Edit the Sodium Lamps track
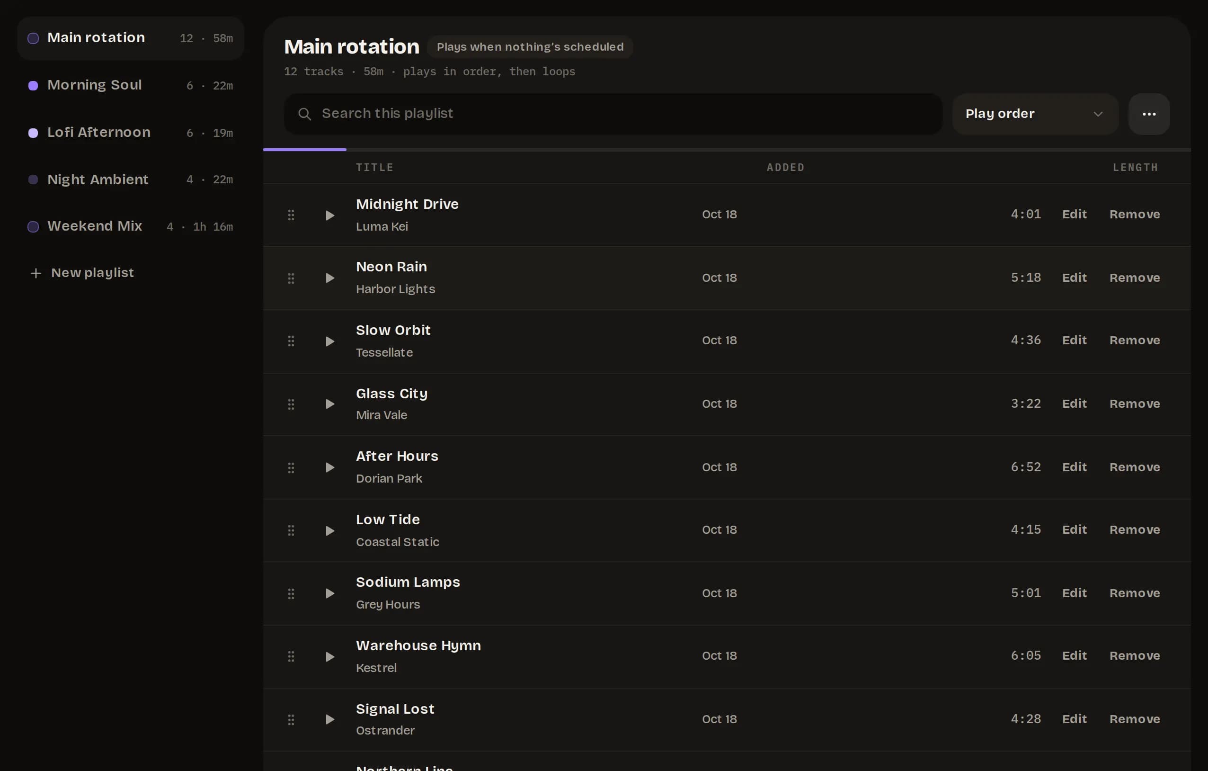1208x771 pixels. [x=1074, y=593]
